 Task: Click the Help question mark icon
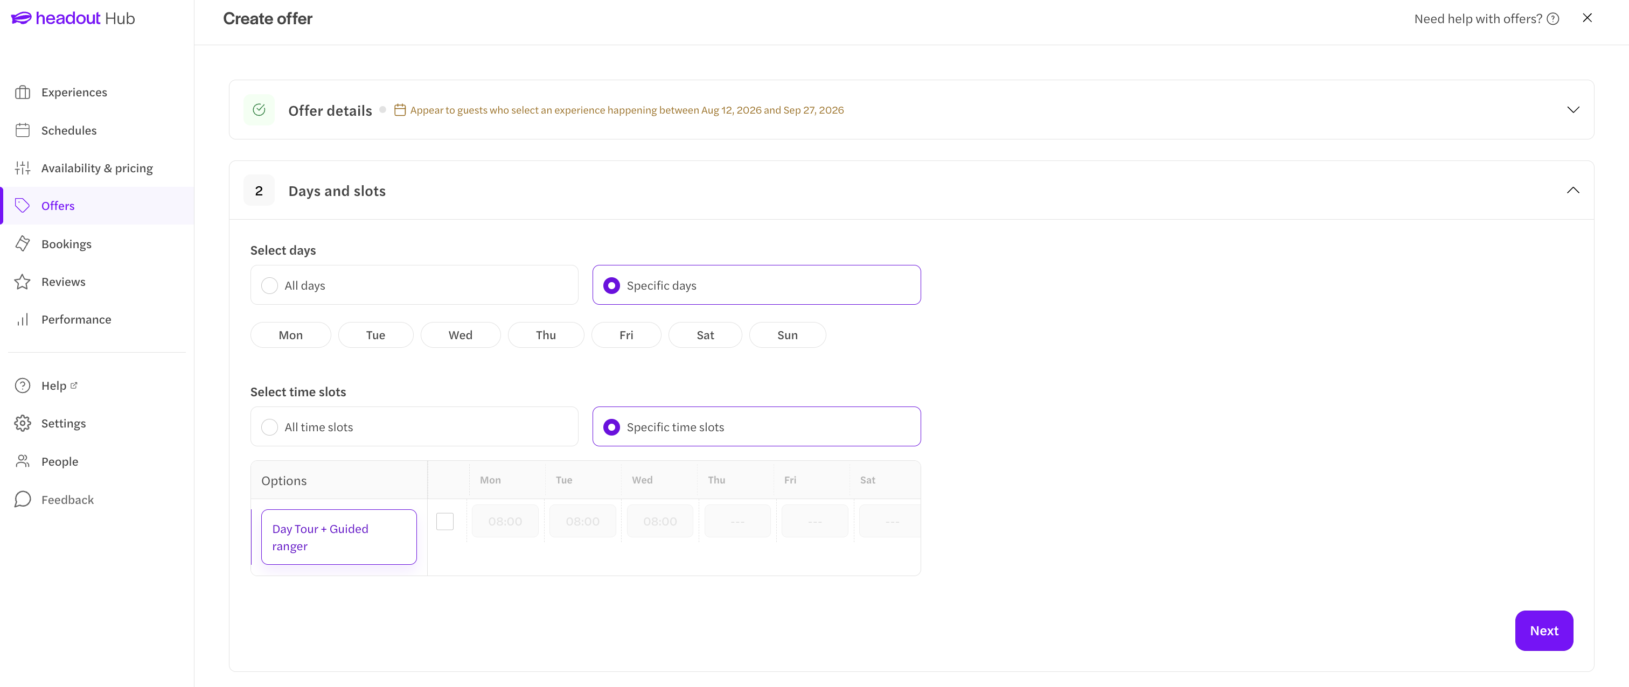coord(23,385)
